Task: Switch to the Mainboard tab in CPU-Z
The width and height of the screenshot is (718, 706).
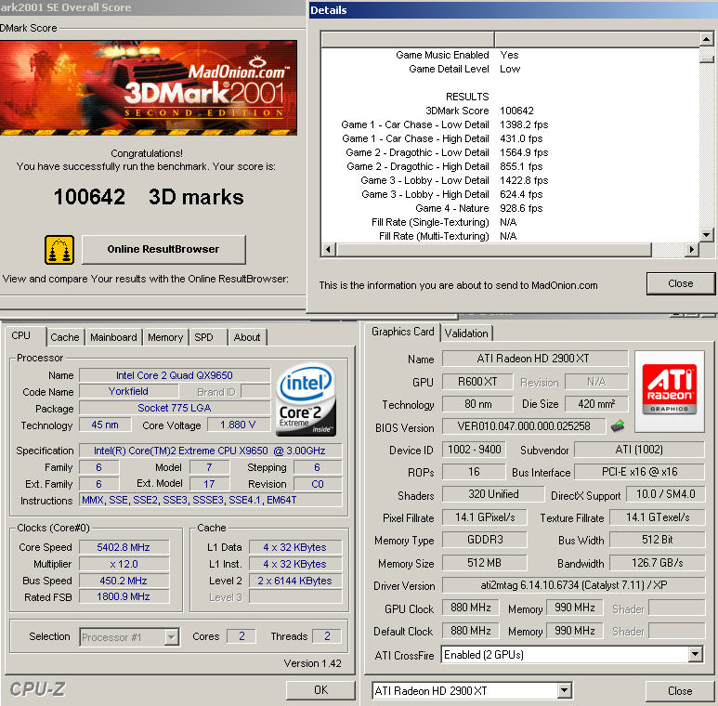Action: [113, 337]
